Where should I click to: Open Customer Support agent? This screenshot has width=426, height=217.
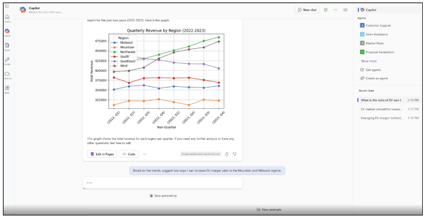pos(376,26)
